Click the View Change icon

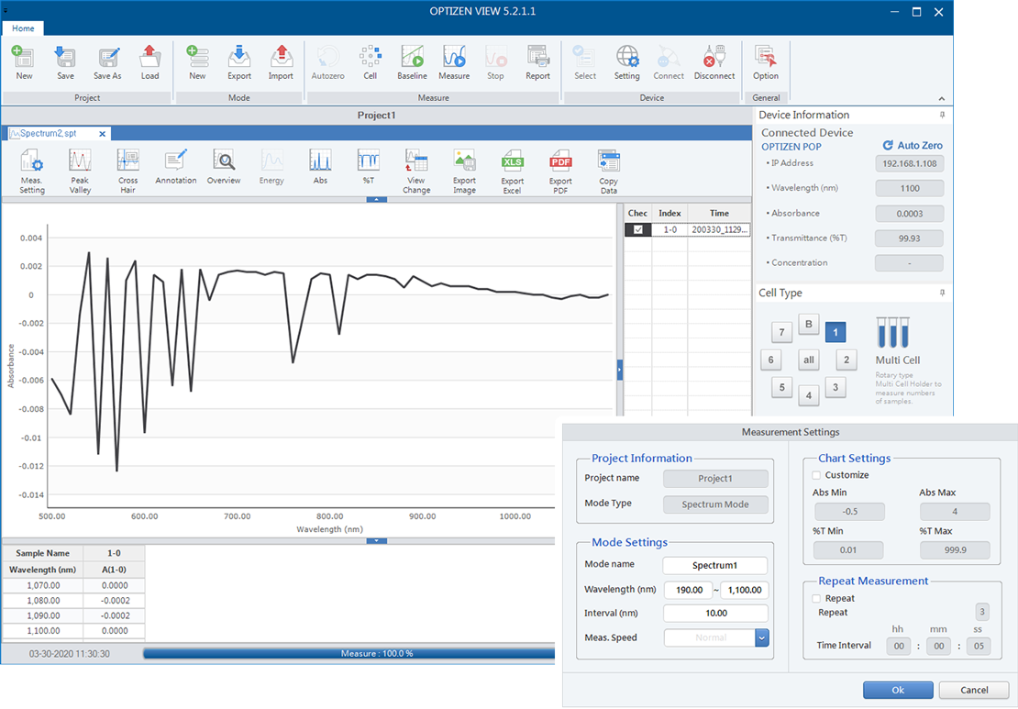[416, 172]
